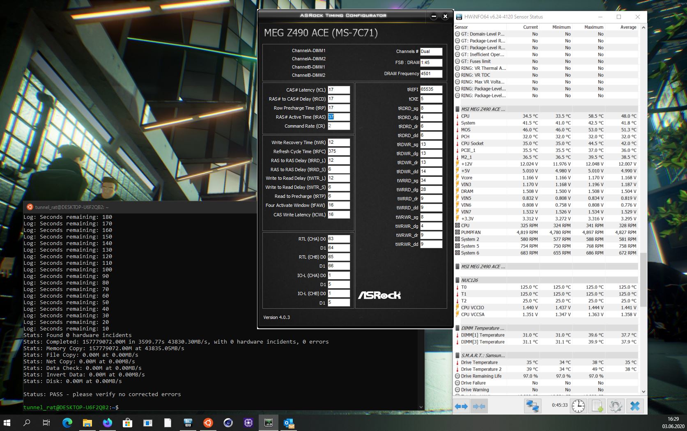The height and width of the screenshot is (431, 687).
Task: Click the Command Rate (CR) field
Action: [x=339, y=126]
